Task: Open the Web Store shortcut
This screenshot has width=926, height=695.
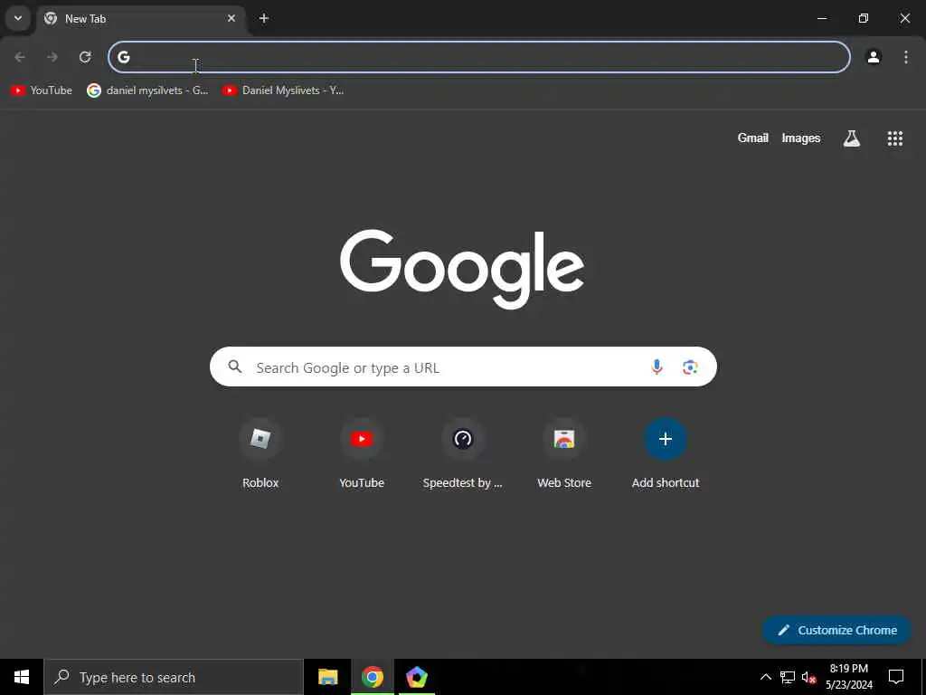Action: point(564,454)
